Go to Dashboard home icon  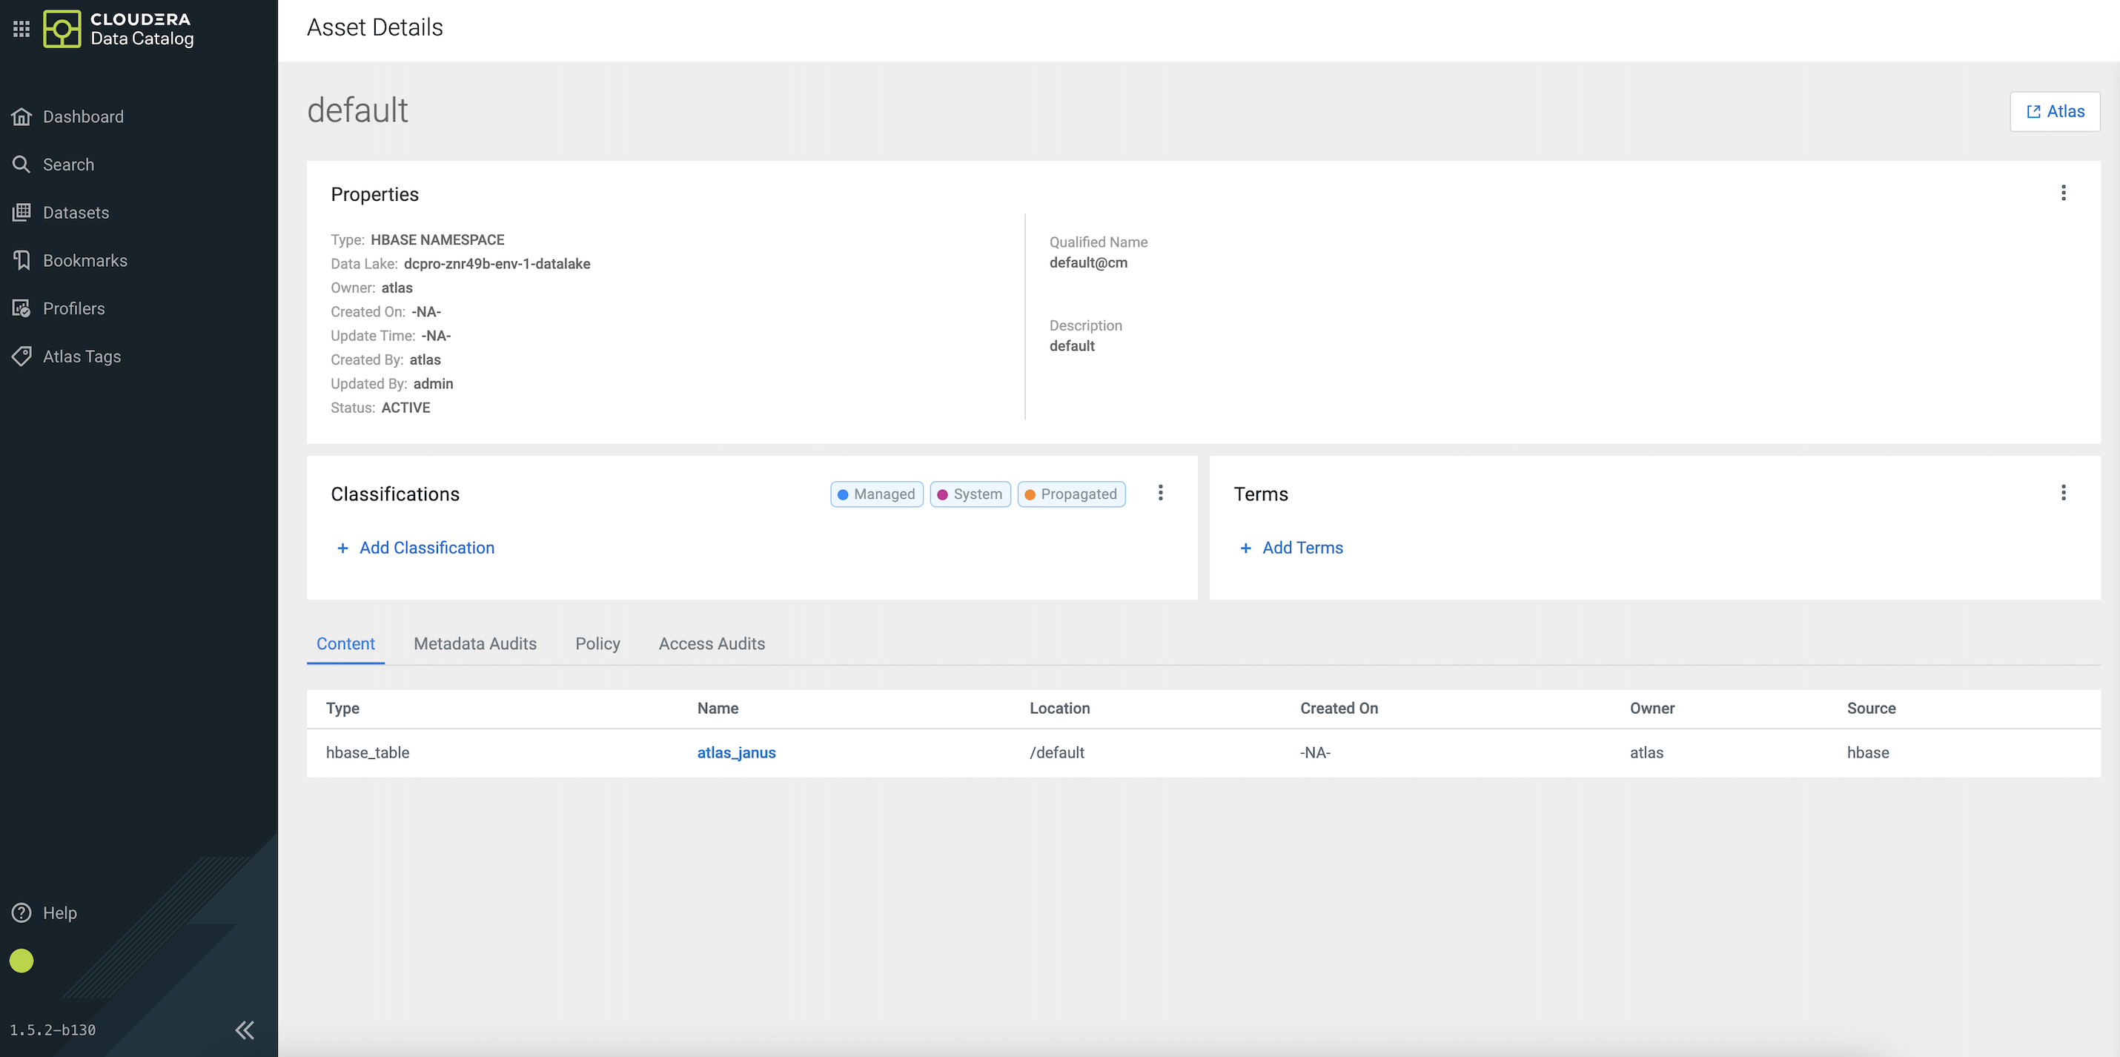21,117
